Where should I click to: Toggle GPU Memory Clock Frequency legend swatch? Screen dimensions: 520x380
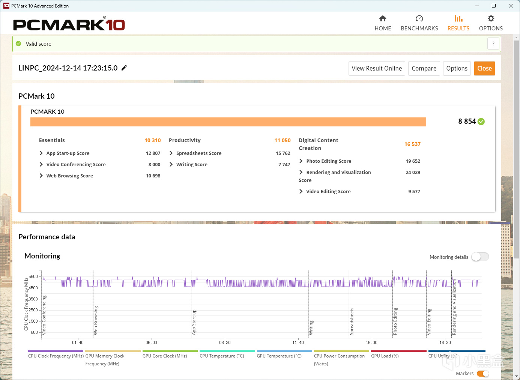pos(113,351)
